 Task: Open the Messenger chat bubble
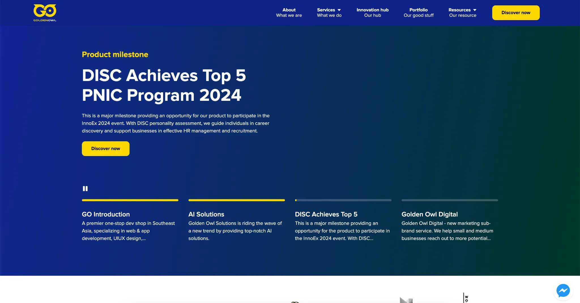tap(563, 291)
